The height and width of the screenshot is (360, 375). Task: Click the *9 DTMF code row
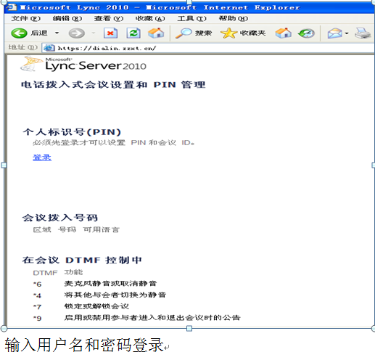(x=136, y=318)
